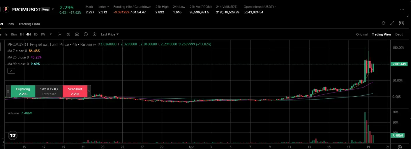The image size is (411, 149).
Task: Take a chart snapshot with camera icon
Action: [77, 34]
